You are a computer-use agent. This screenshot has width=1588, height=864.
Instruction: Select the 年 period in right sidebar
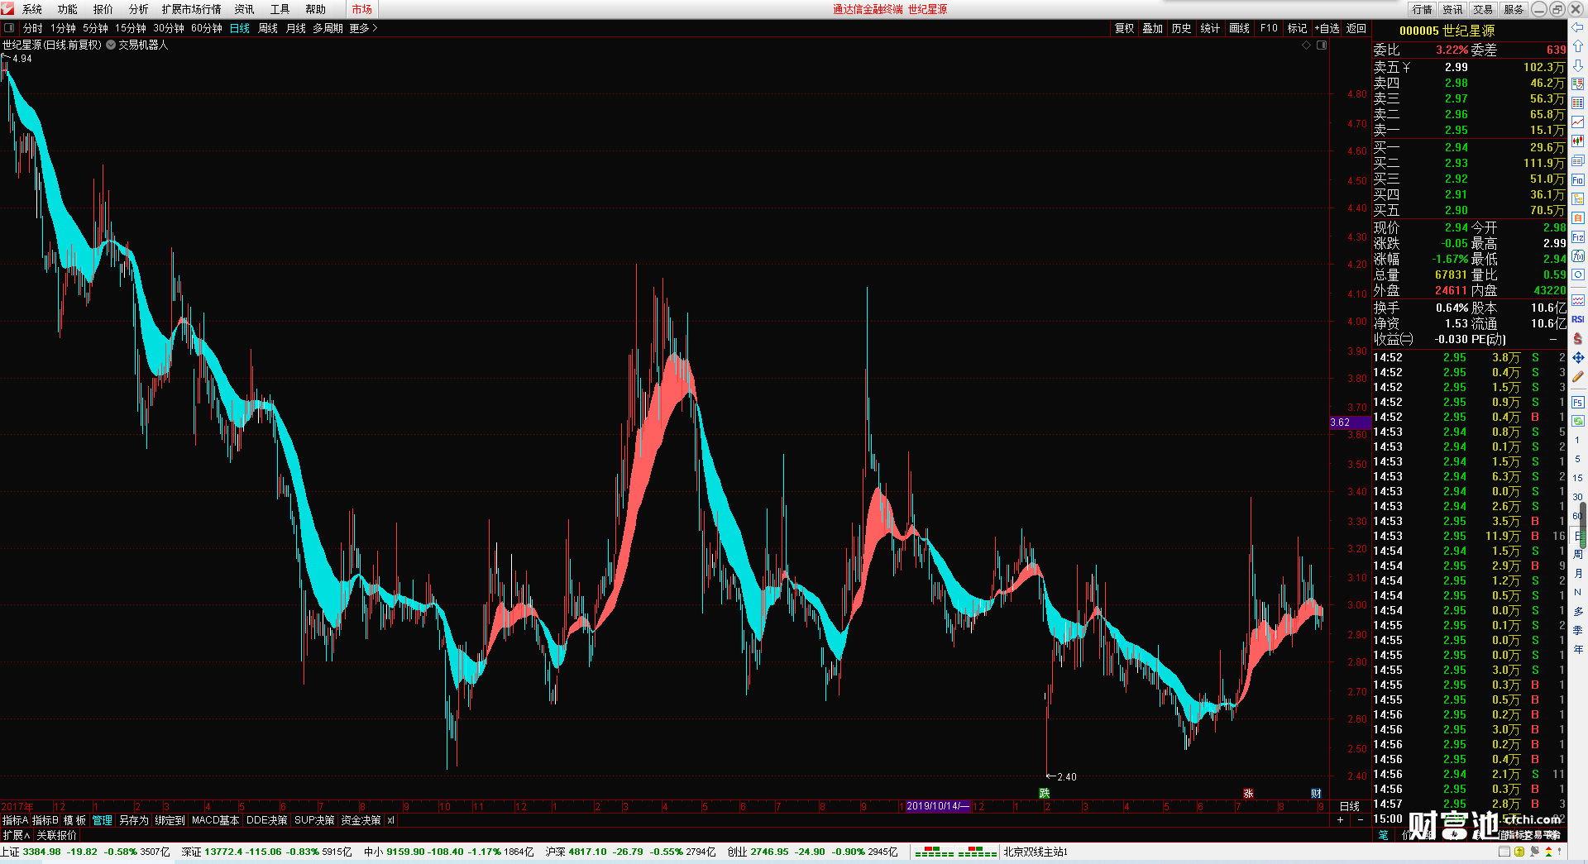coord(1577,649)
